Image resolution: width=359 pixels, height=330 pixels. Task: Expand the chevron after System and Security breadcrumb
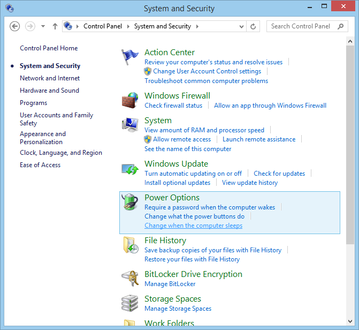coord(197,27)
